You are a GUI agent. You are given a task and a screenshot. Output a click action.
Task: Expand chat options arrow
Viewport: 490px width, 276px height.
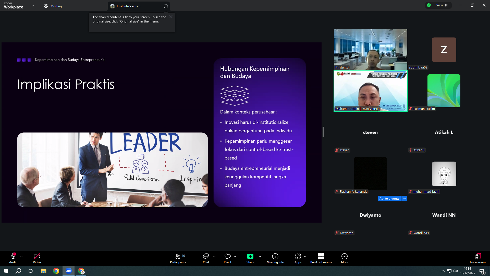pyautogui.click(x=214, y=256)
